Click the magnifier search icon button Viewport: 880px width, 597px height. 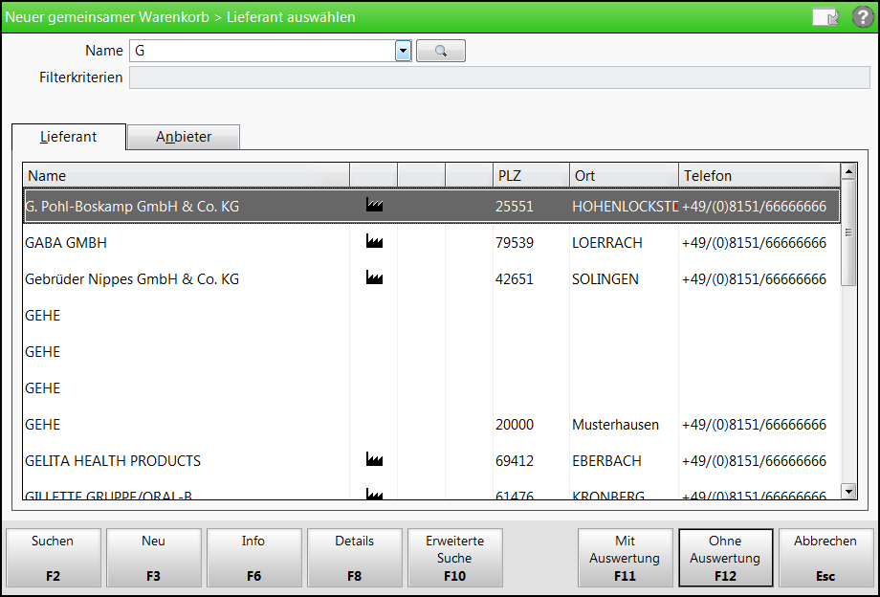click(x=441, y=51)
